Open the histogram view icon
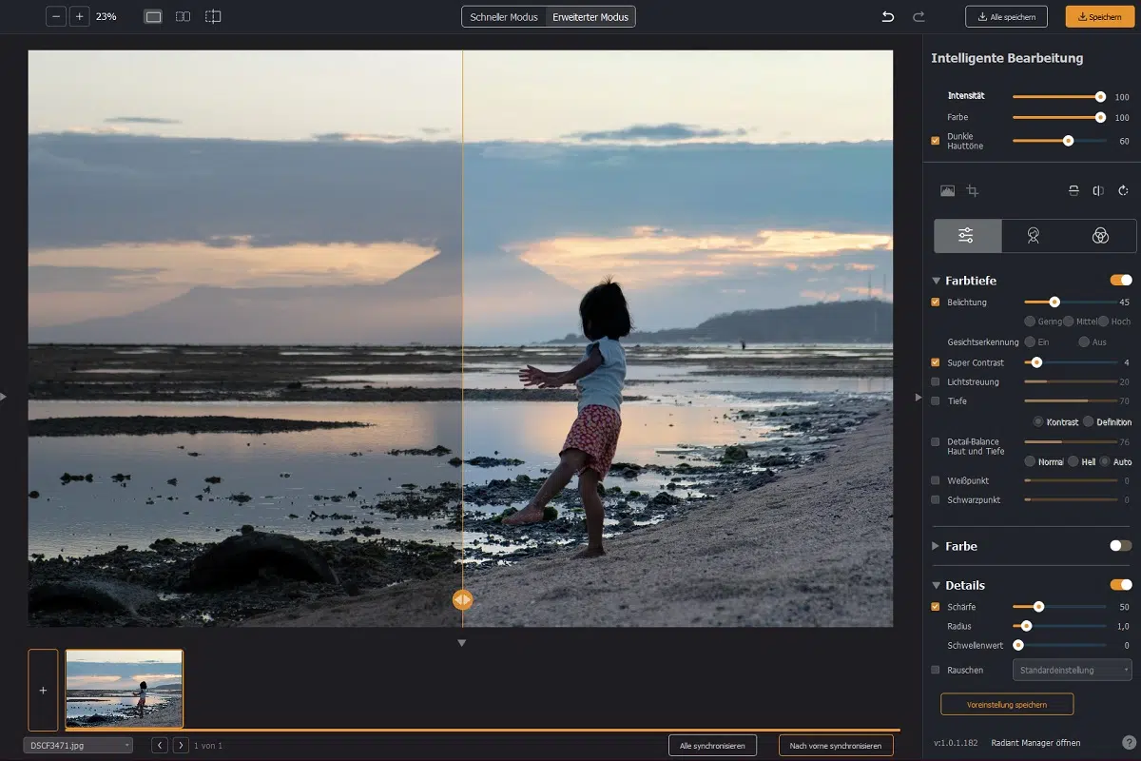This screenshot has height=761, width=1141. [x=947, y=190]
